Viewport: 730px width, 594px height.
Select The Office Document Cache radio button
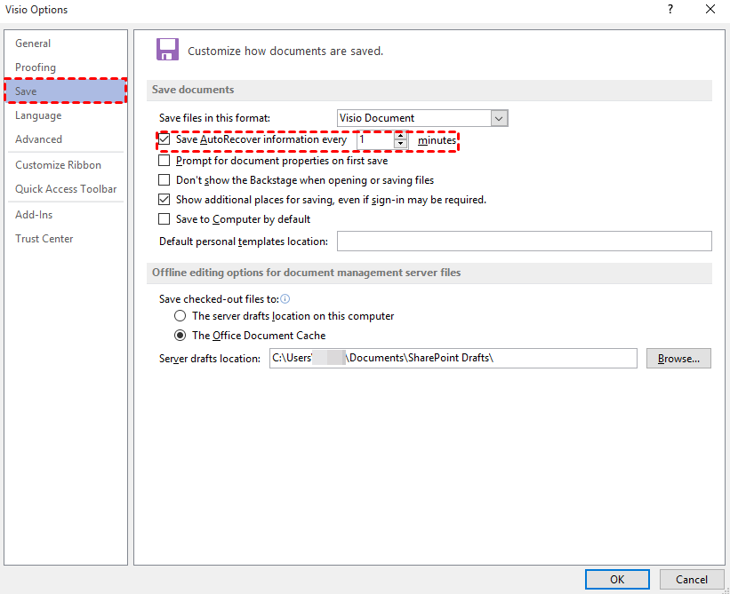tap(180, 336)
